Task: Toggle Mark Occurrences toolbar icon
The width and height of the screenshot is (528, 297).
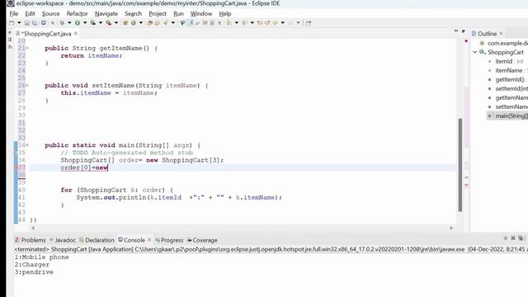Action: coord(191,23)
